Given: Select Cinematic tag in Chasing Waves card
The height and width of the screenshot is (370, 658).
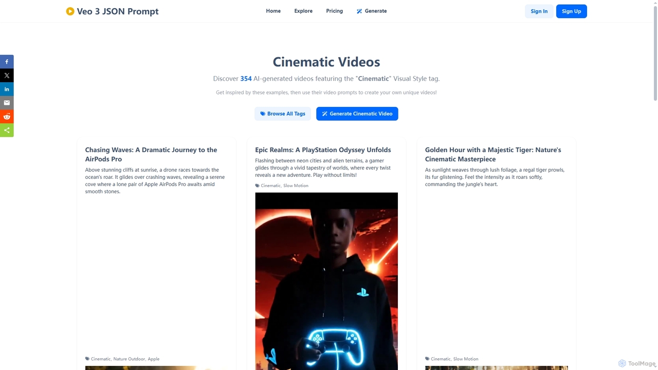Looking at the screenshot, I should pyautogui.click(x=101, y=359).
